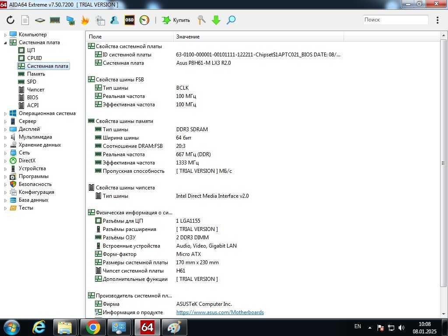Click the user profile toolbar icon

(x=115, y=20)
